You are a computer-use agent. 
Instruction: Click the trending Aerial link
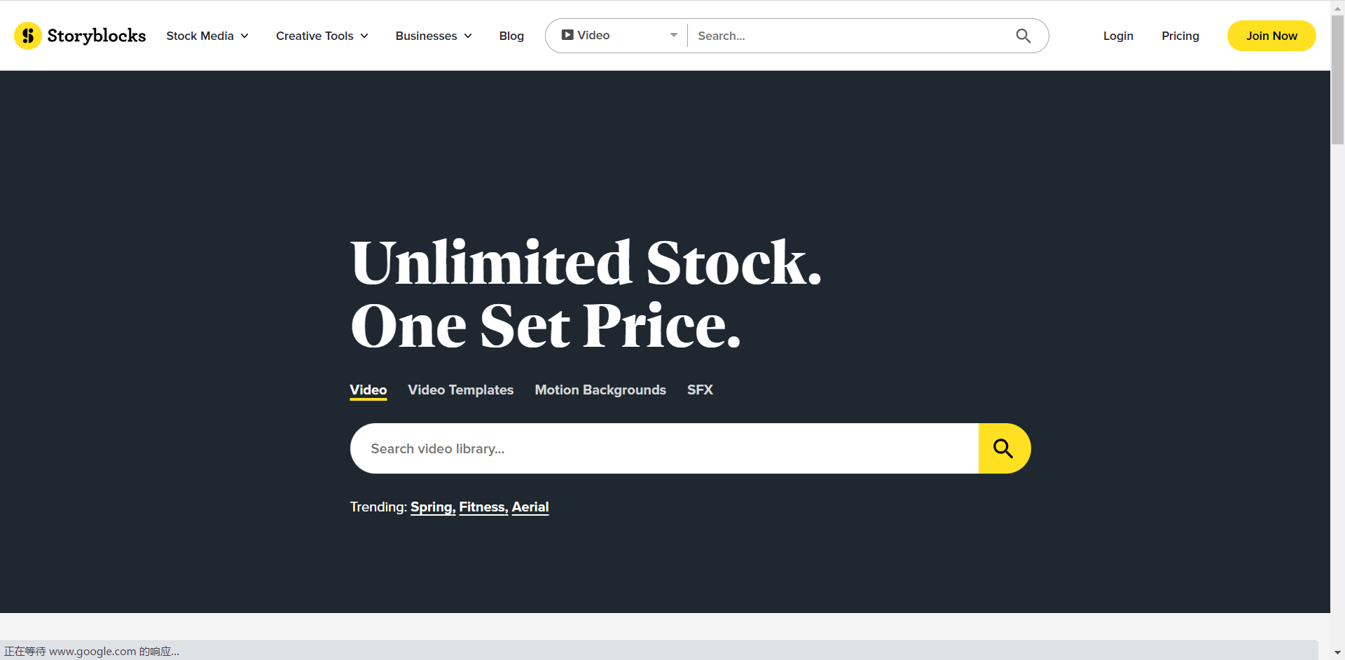click(x=530, y=507)
